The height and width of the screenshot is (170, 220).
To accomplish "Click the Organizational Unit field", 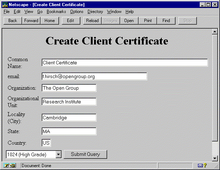I will tap(69, 102).
